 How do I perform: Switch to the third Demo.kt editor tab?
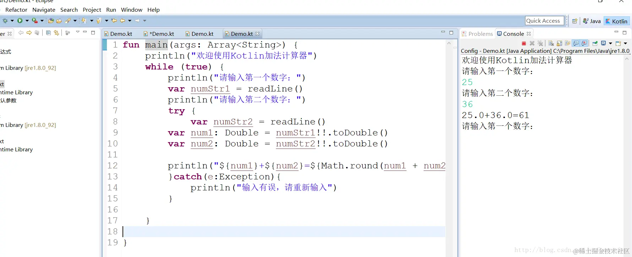coord(200,34)
